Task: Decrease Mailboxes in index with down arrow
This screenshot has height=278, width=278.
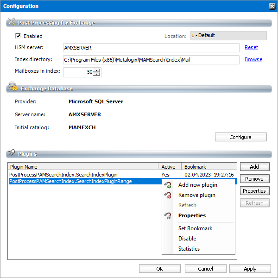Action: (x=96, y=74)
